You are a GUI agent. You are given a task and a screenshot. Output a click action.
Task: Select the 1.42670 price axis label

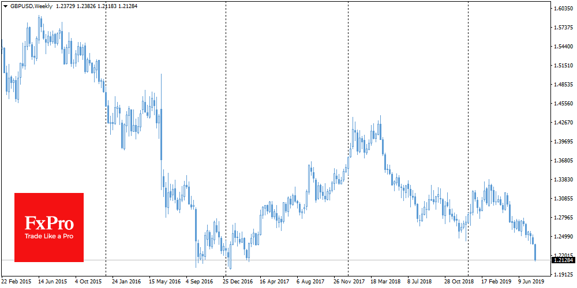point(563,123)
